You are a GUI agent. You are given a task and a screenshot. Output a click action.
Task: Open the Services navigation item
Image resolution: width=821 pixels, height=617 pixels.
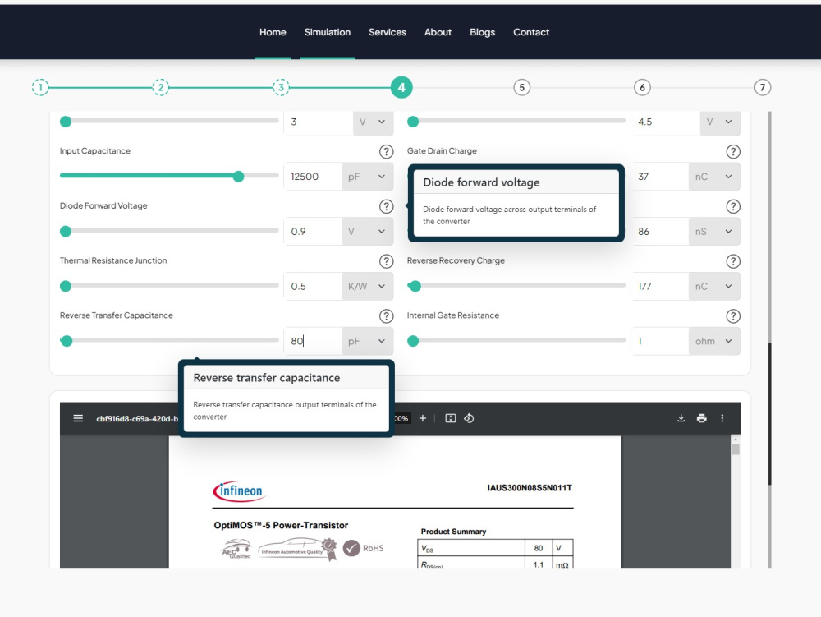[388, 32]
